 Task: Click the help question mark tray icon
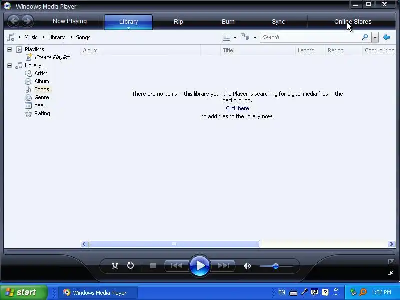tap(325, 292)
